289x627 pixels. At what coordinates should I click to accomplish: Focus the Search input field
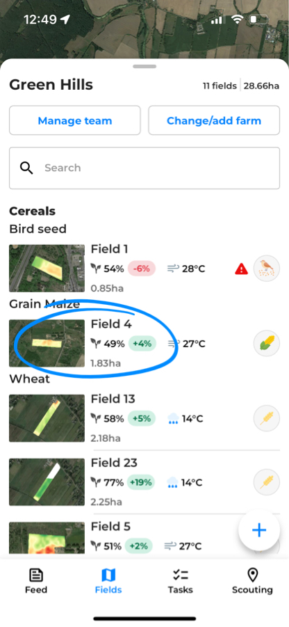click(x=144, y=168)
